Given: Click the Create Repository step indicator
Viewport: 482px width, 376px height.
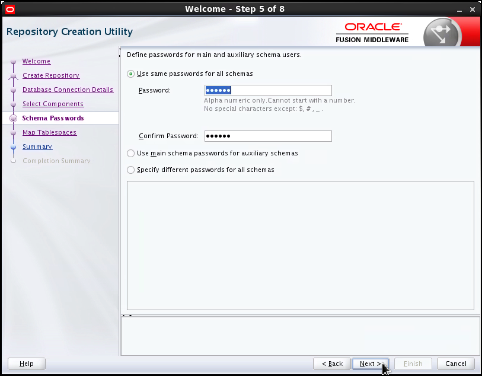Looking at the screenshot, I should [x=13, y=75].
